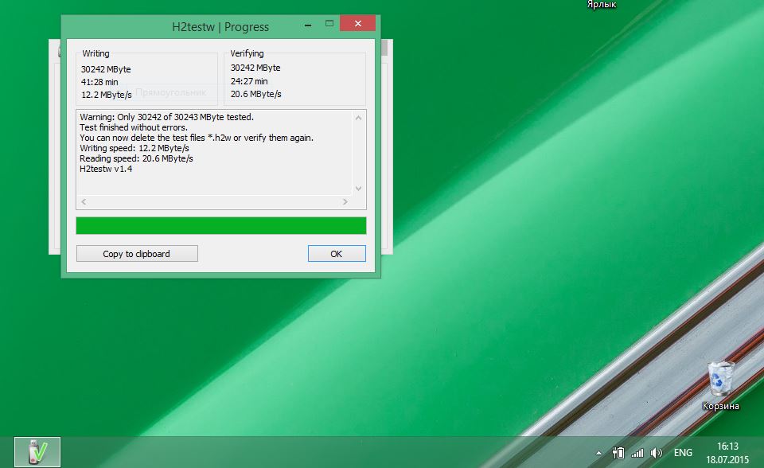Copy results with Copy to clipboard button
The height and width of the screenshot is (468, 764).
[137, 253]
